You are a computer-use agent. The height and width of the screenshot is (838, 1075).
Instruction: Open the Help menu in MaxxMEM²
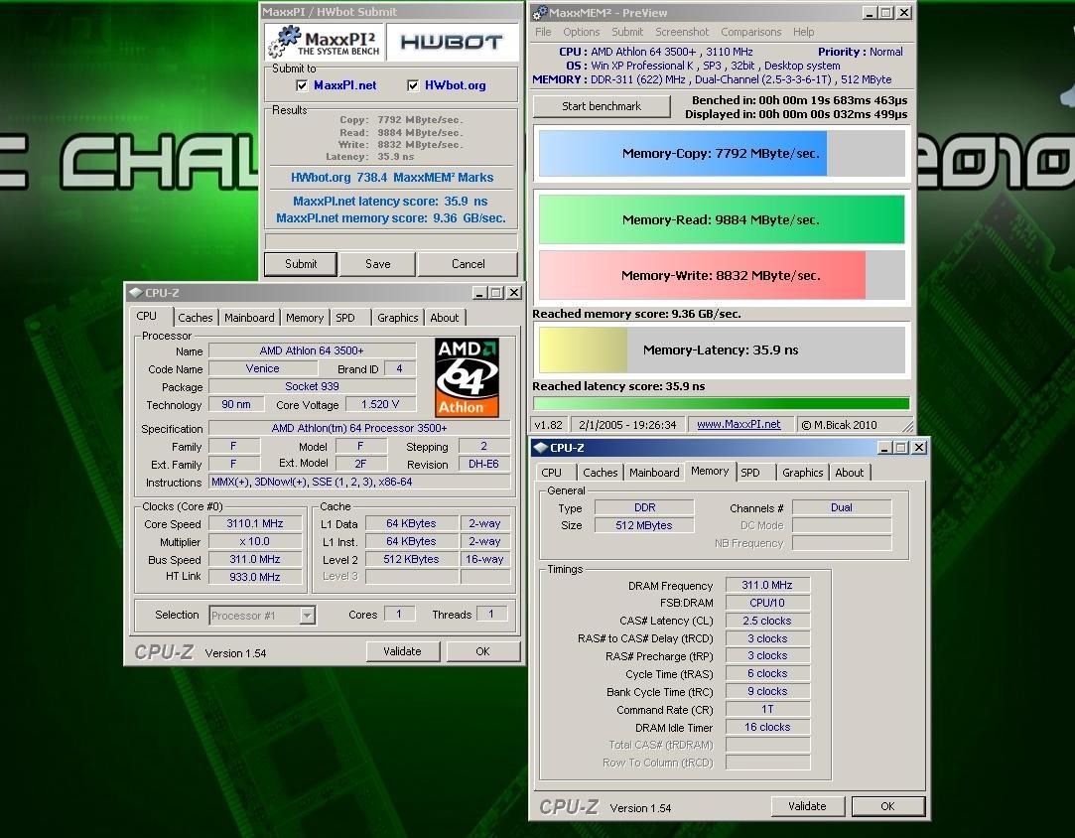pyautogui.click(x=803, y=32)
